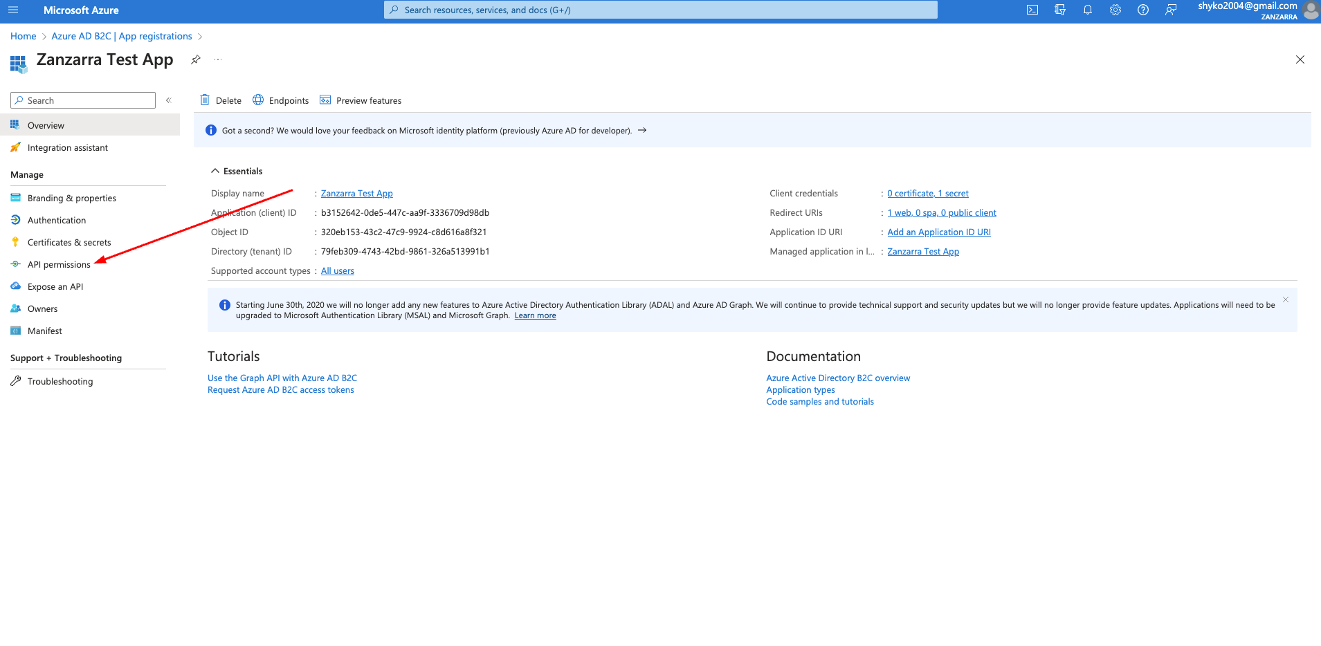Open the portal hamburger menu

(x=13, y=10)
